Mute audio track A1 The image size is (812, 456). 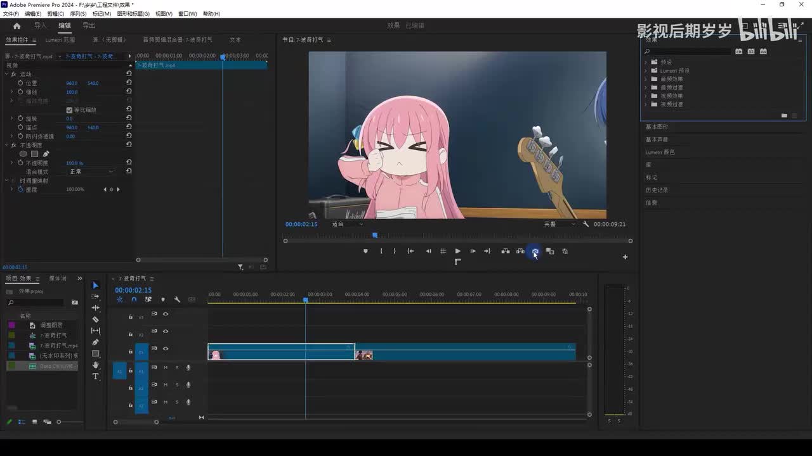tap(166, 367)
